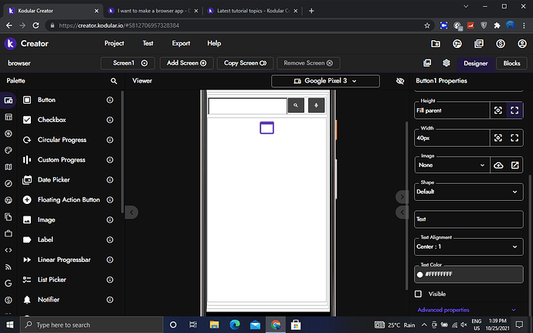533x333 pixels.
Task: Click the Text property input field
Action: pyautogui.click(x=468, y=219)
